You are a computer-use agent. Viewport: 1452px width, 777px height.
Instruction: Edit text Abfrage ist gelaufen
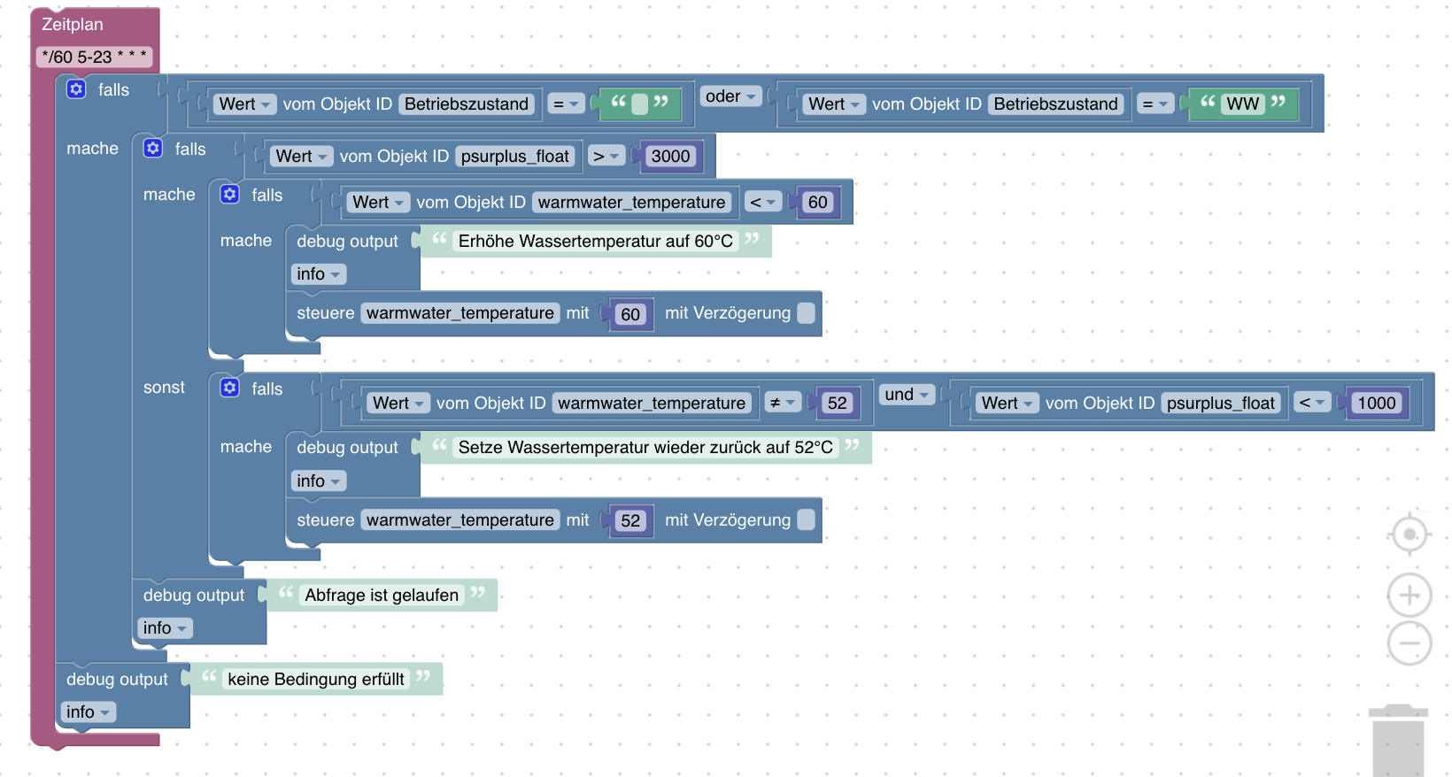coord(382,596)
